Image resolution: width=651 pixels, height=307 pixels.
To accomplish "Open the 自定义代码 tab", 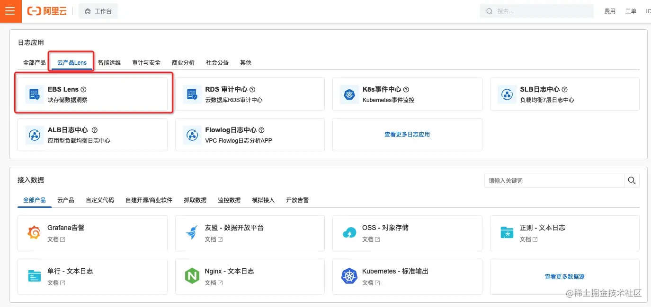I will point(100,200).
